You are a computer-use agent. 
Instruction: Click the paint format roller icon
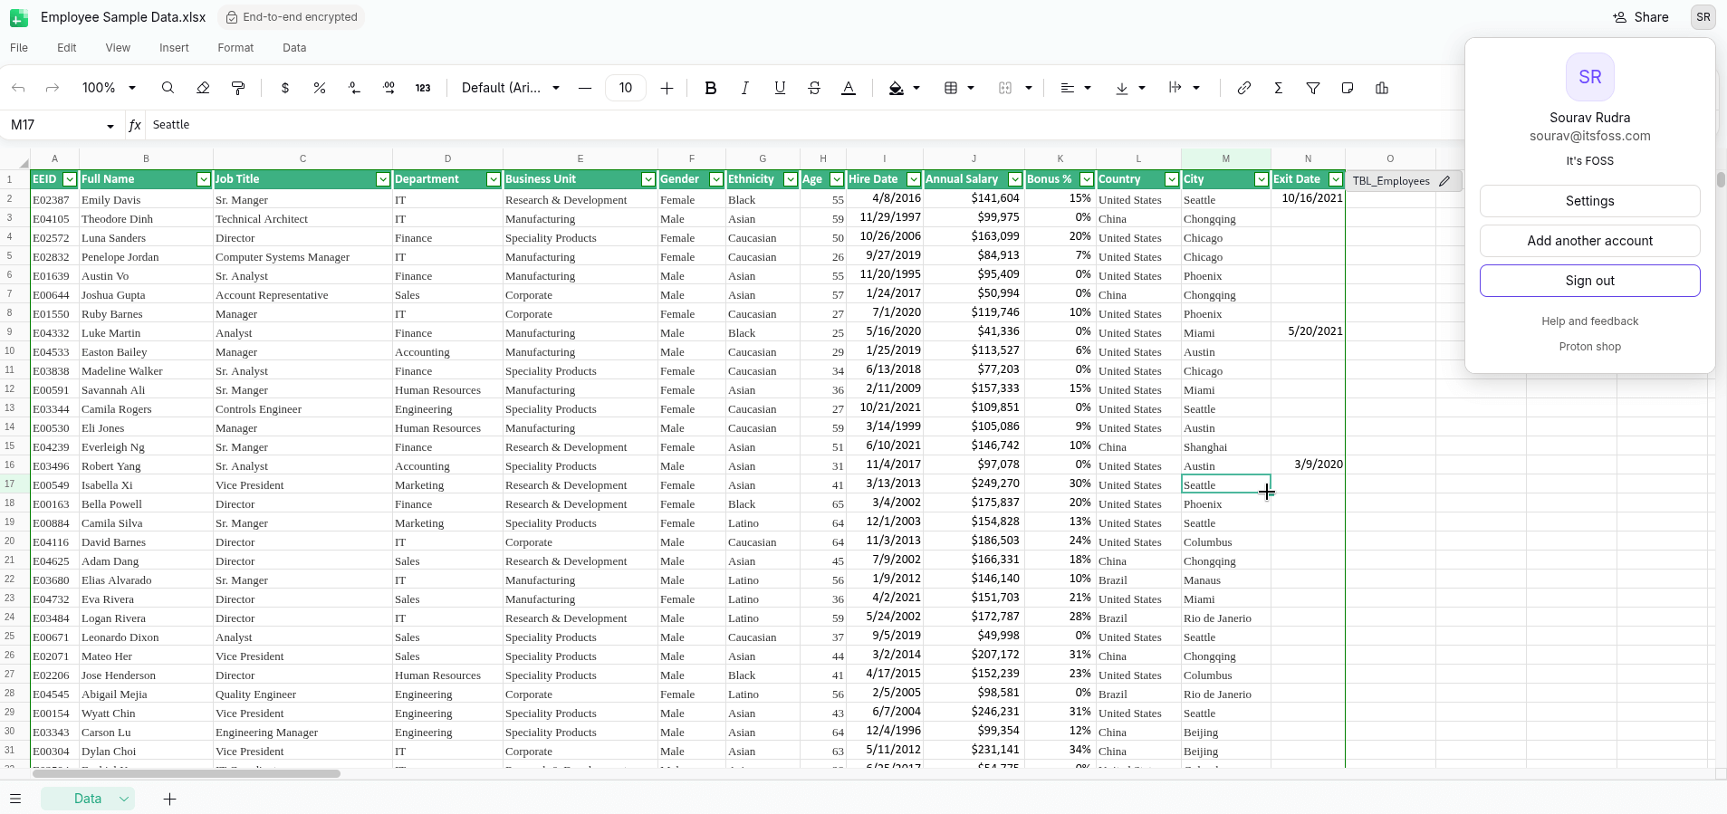(x=238, y=88)
